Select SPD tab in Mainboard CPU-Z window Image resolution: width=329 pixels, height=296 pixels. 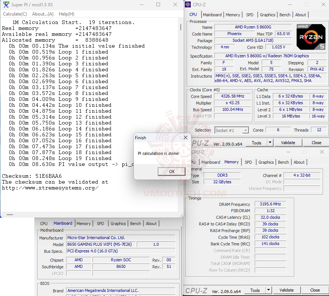100,224
